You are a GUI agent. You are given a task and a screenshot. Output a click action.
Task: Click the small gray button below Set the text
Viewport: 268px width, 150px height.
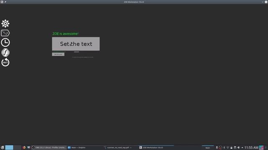pos(58,54)
